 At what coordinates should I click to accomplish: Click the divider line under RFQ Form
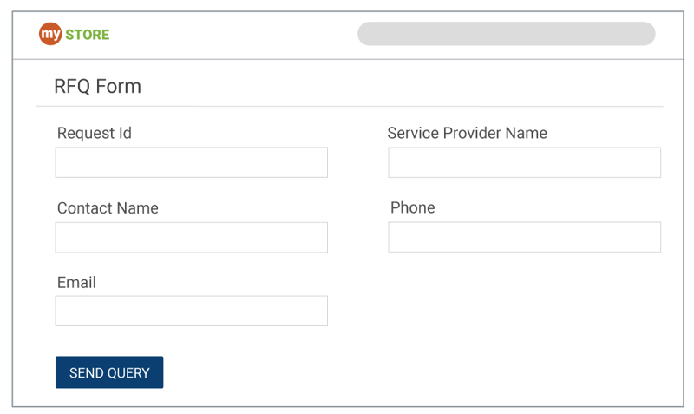349,106
